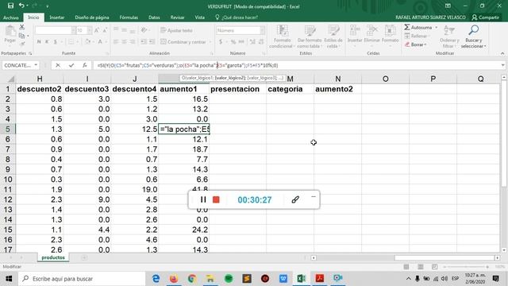Open the Windows Start menu

coord(9,279)
